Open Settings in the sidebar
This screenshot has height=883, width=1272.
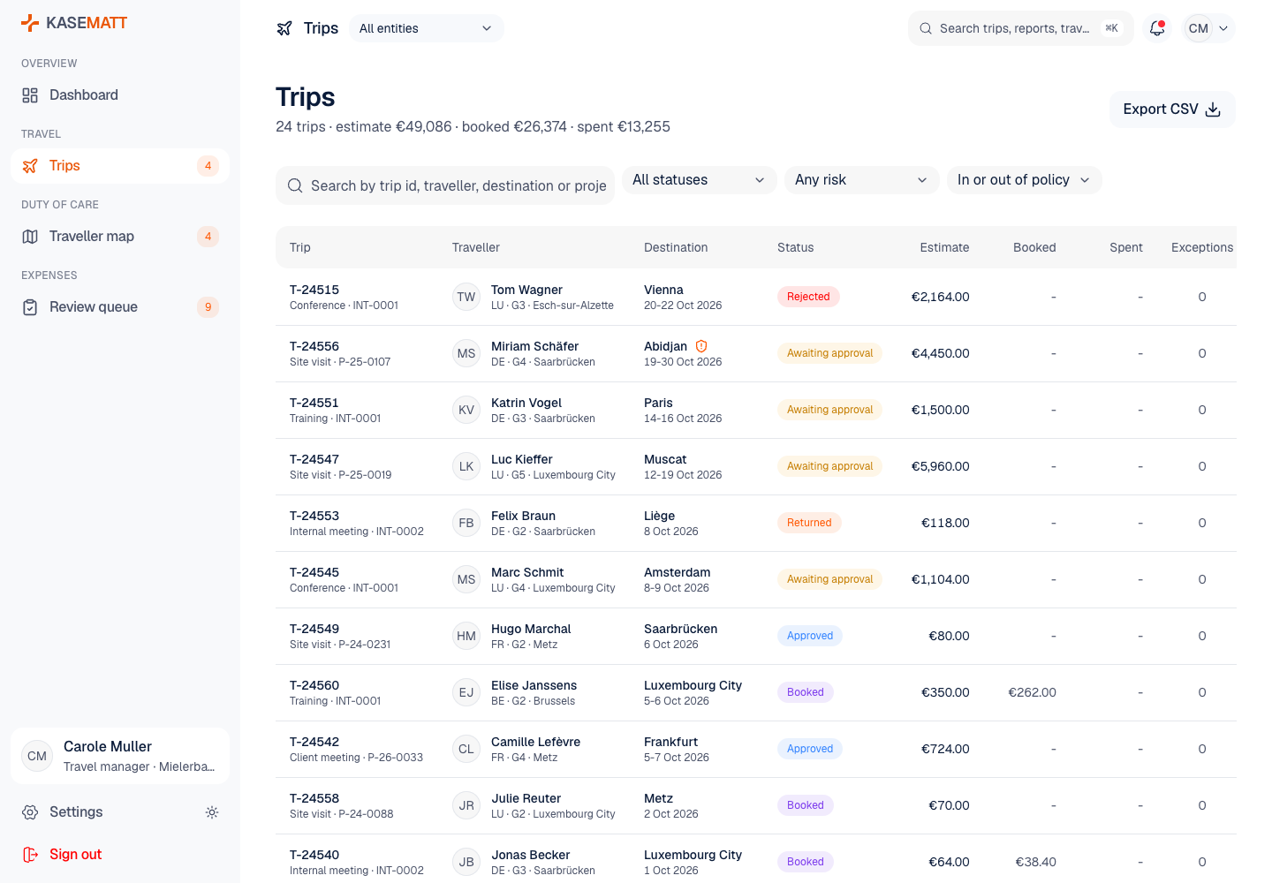[x=102, y=812]
